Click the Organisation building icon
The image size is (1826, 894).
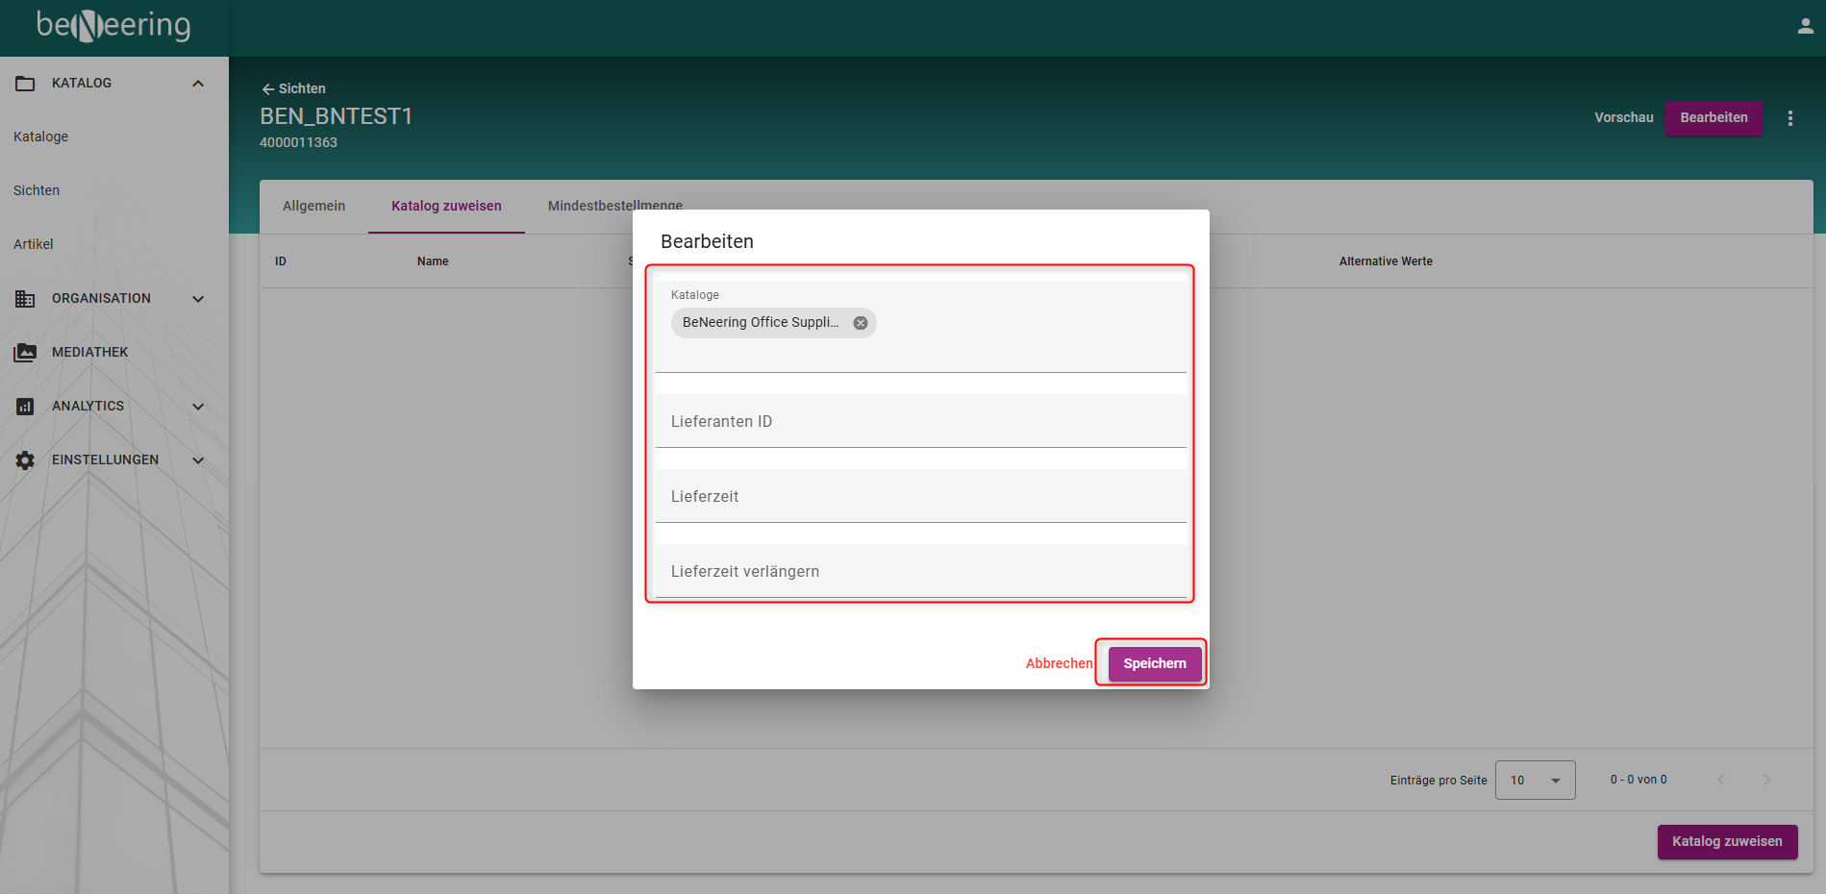25,299
